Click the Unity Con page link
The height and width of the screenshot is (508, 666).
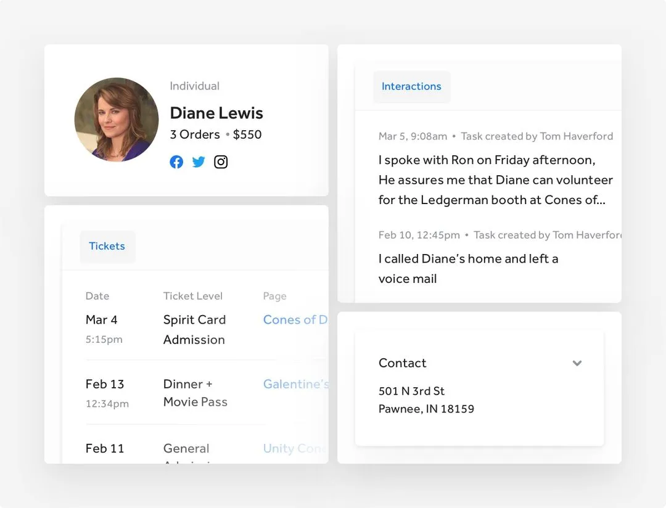(294, 448)
